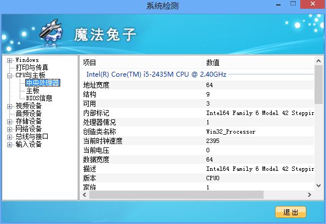Expand the 总线与接口 node
Screen dimensions: 326x224
tap(9, 137)
